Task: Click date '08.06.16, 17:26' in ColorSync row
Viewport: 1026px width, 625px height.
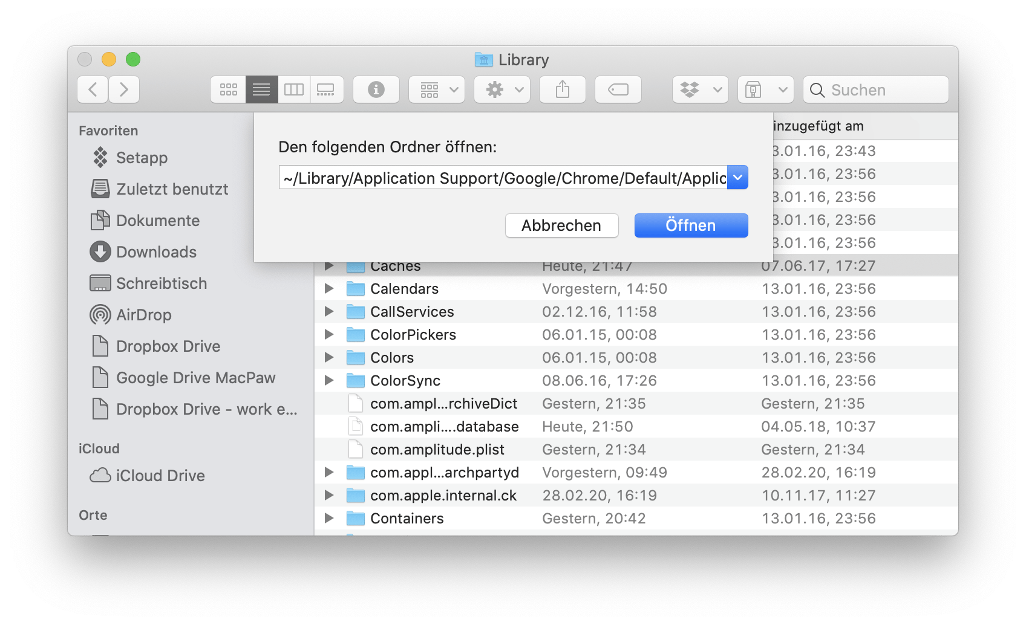Action: pyautogui.click(x=599, y=381)
